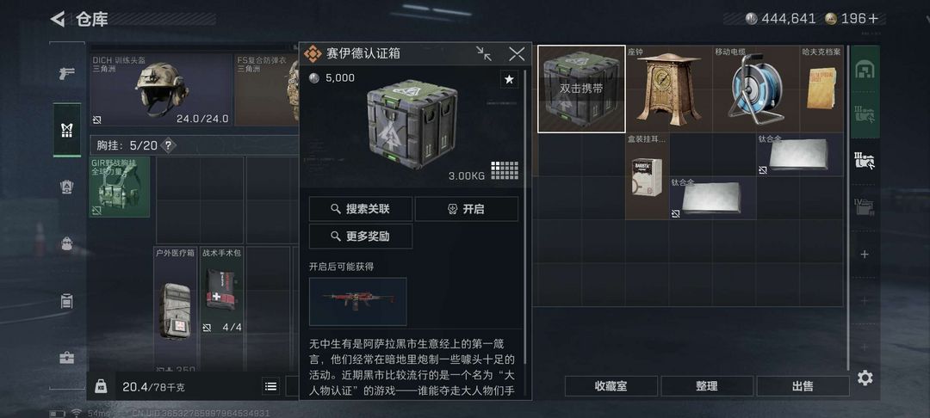View the possible reward rifle thumbnail
Screen dimensions: 930x418
[357, 301]
